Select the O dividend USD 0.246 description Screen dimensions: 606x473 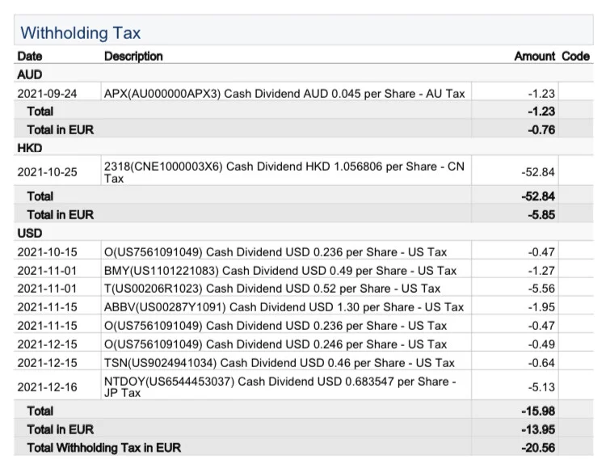276,344
